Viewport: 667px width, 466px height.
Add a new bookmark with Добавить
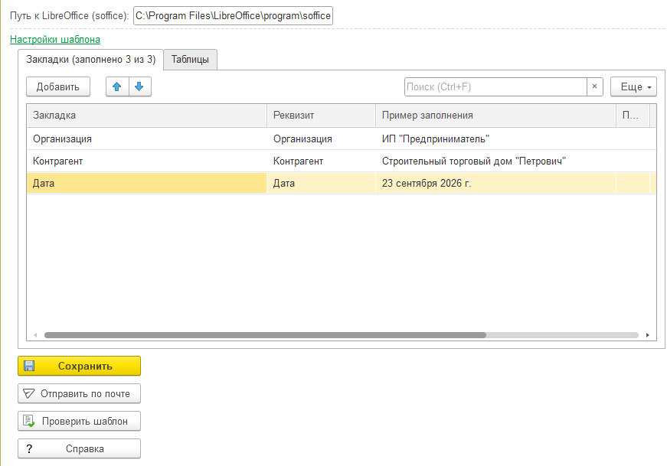(58, 86)
